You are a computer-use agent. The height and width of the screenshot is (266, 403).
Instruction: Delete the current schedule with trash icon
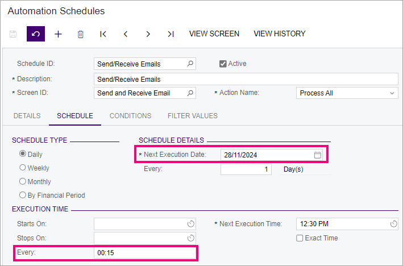tap(81, 34)
